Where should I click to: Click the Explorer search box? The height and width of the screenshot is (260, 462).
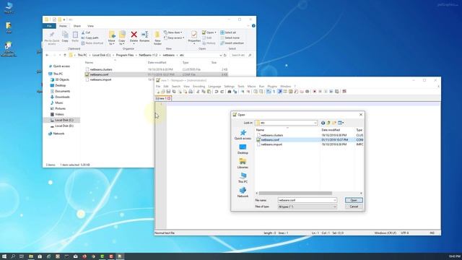tap(241, 55)
